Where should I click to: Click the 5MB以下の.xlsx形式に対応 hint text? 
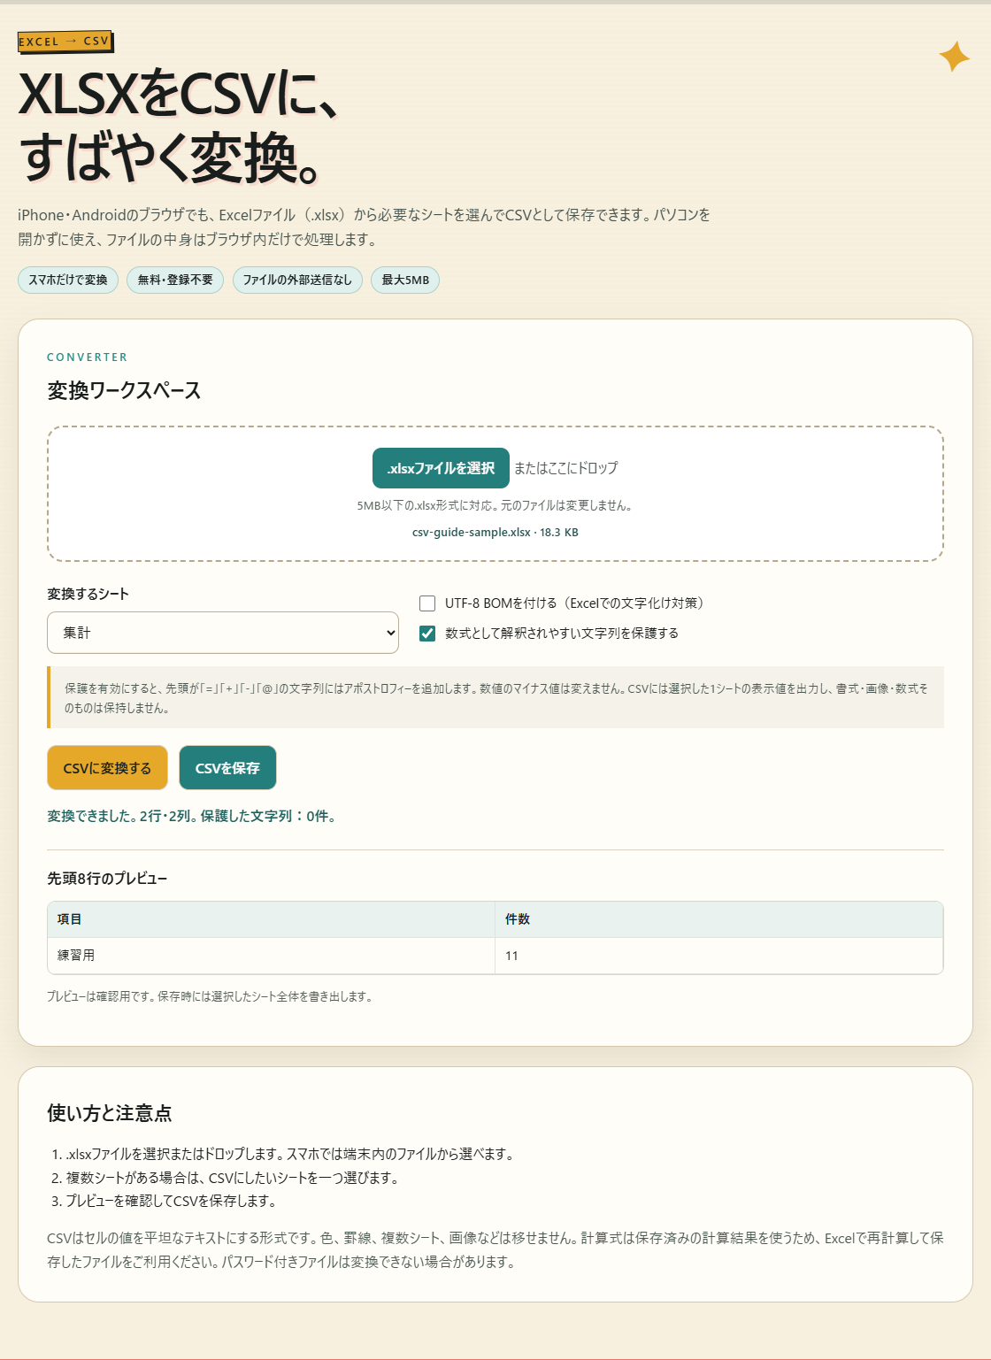pos(495,506)
